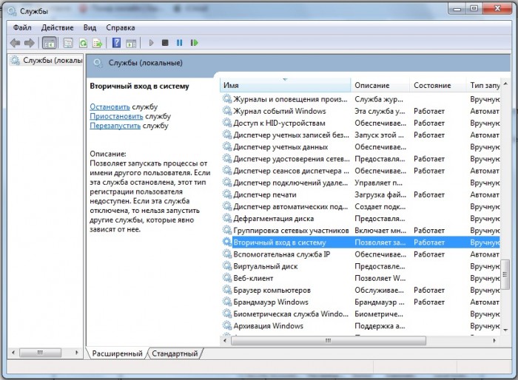Viewport: 518px width, 380px height.
Task: Open the Справка menu
Action: [120, 28]
